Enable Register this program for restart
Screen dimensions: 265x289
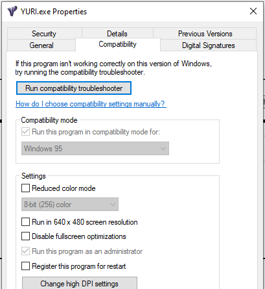pyautogui.click(x=25, y=266)
